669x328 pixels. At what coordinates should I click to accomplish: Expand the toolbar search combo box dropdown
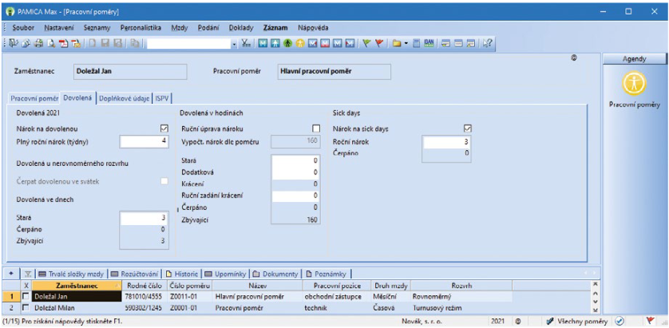tap(232, 42)
